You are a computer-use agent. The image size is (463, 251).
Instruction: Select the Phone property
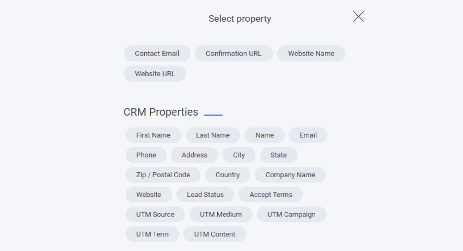coord(146,155)
